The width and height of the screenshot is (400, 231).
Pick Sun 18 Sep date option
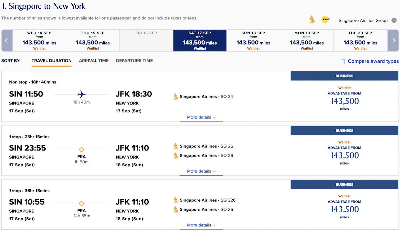coord(253,40)
